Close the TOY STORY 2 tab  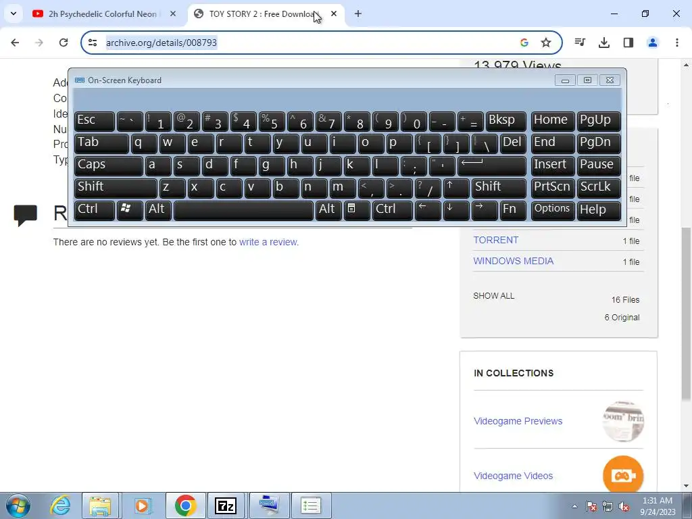click(334, 14)
